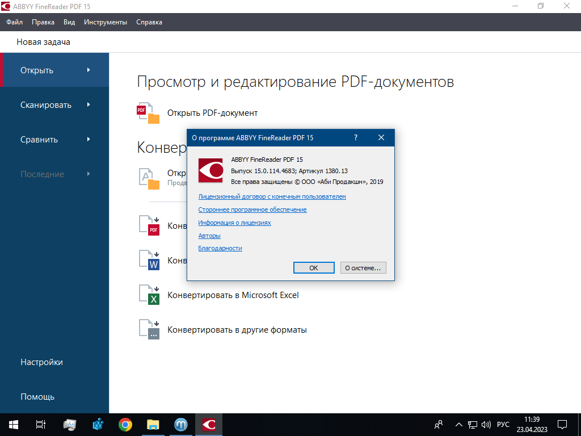Open the notification center icon

pos(562,425)
